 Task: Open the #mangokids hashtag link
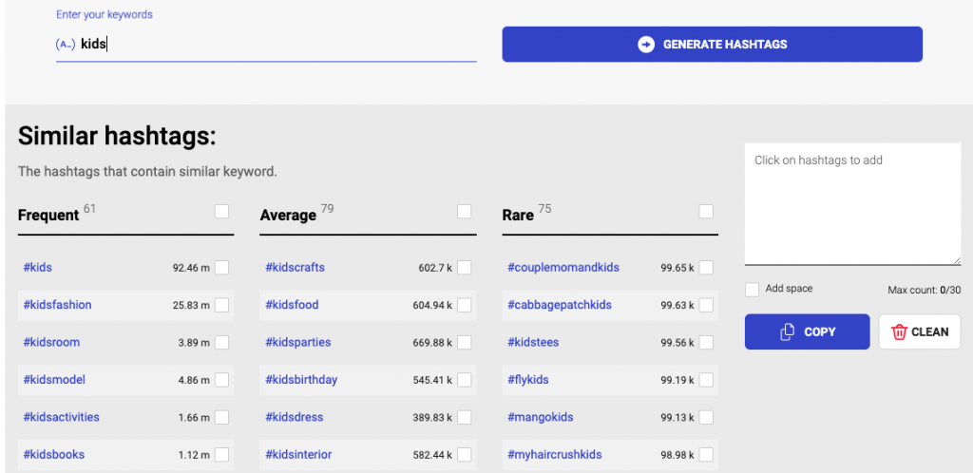541,417
